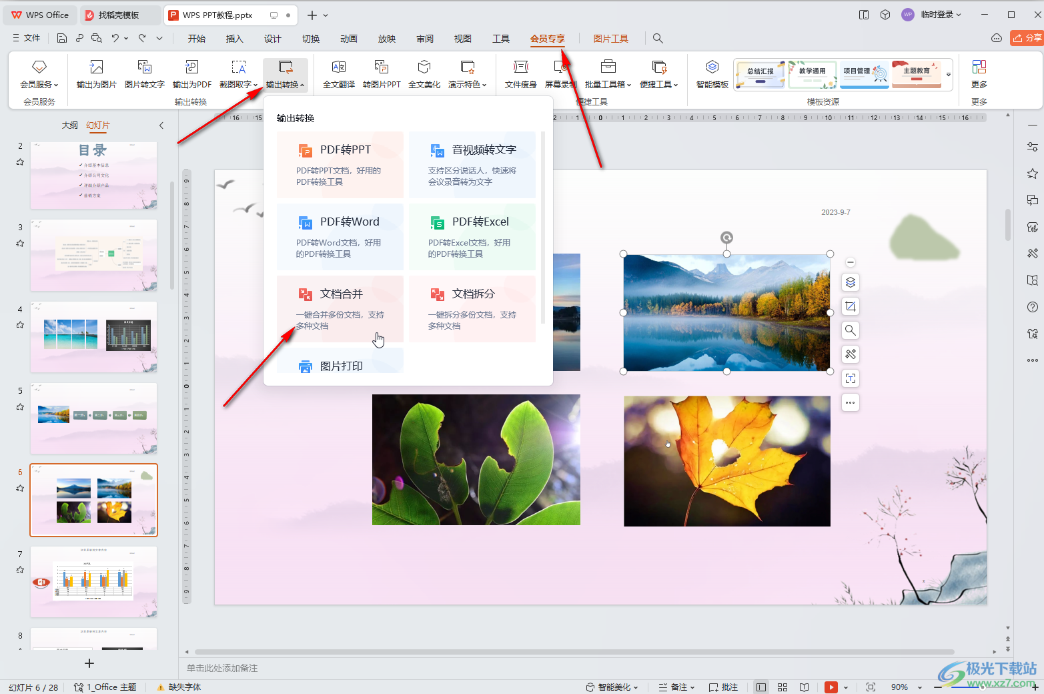Collapse the slide panel with the chevron
Image resolution: width=1044 pixels, height=694 pixels.
[161, 125]
